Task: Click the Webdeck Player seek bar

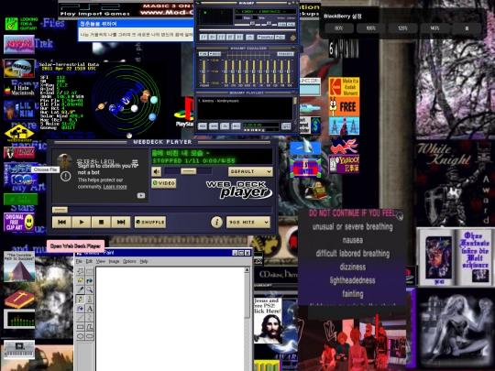Action: tap(162, 210)
